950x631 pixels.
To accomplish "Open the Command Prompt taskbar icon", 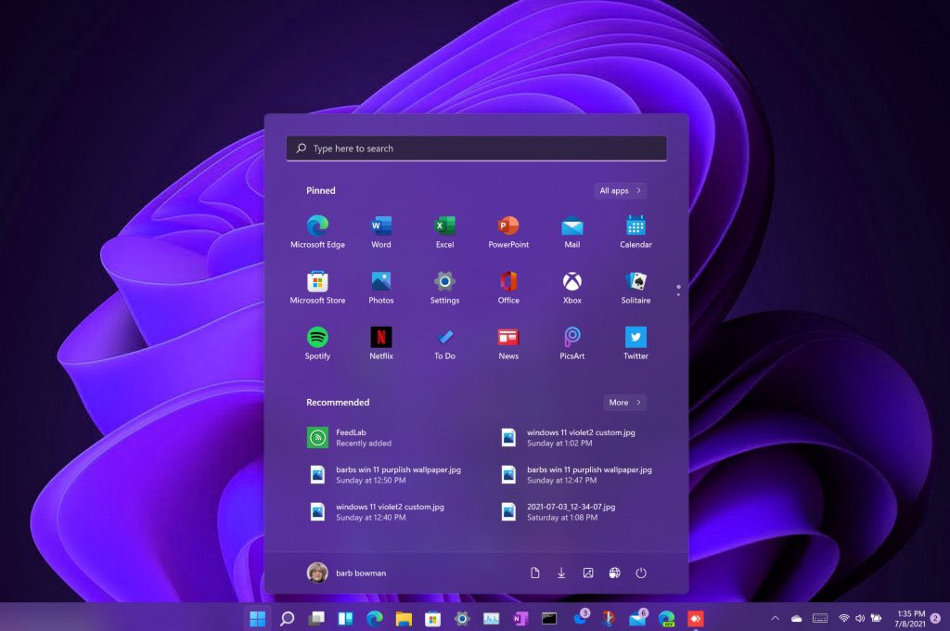I will 549,618.
